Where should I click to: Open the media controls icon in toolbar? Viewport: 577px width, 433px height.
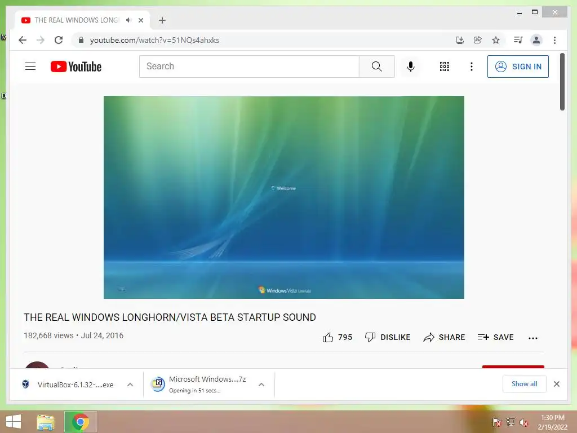coord(518,40)
